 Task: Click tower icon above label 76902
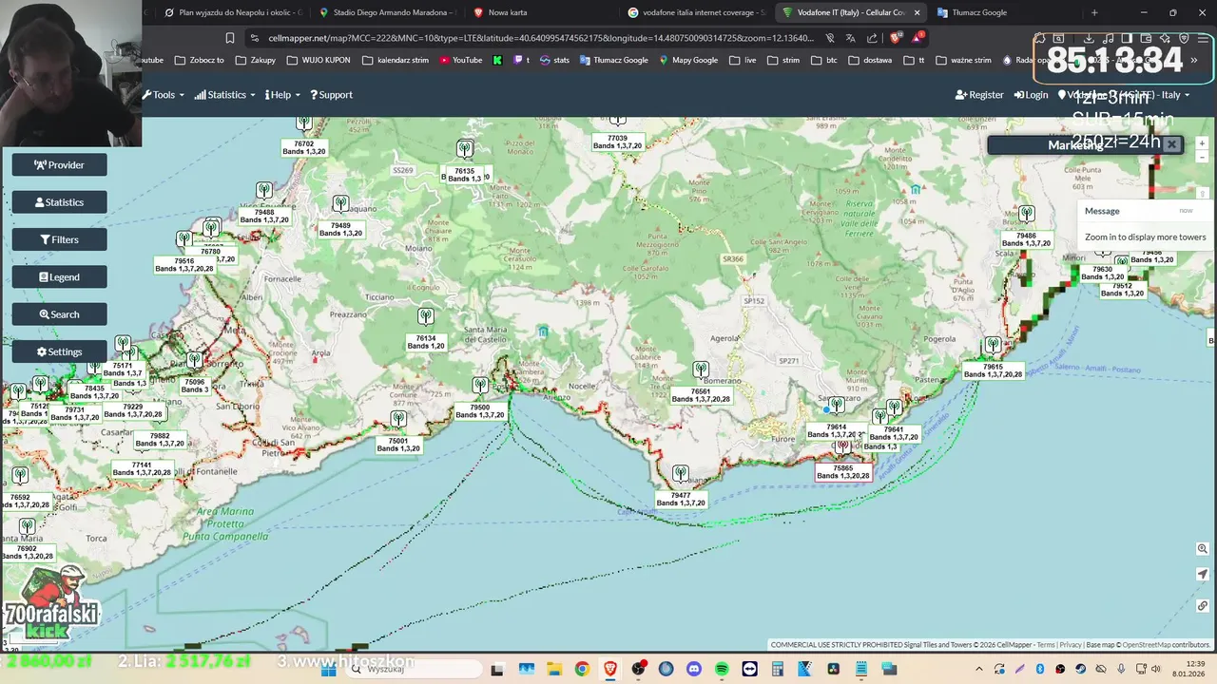click(x=27, y=526)
